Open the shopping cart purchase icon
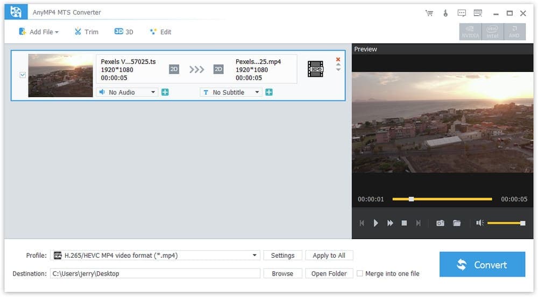This screenshot has width=538, height=297. pyautogui.click(x=429, y=13)
